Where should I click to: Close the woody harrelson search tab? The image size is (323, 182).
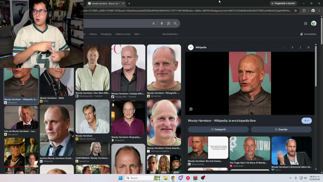[x=123, y=4]
